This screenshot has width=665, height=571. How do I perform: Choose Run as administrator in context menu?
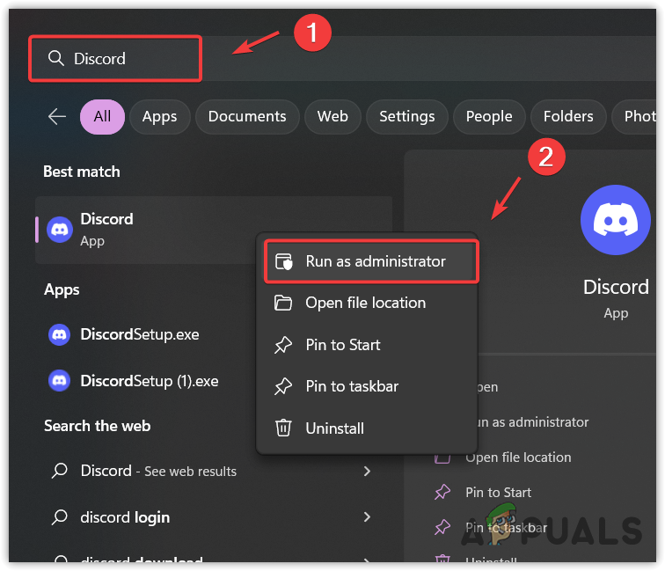pos(371,261)
